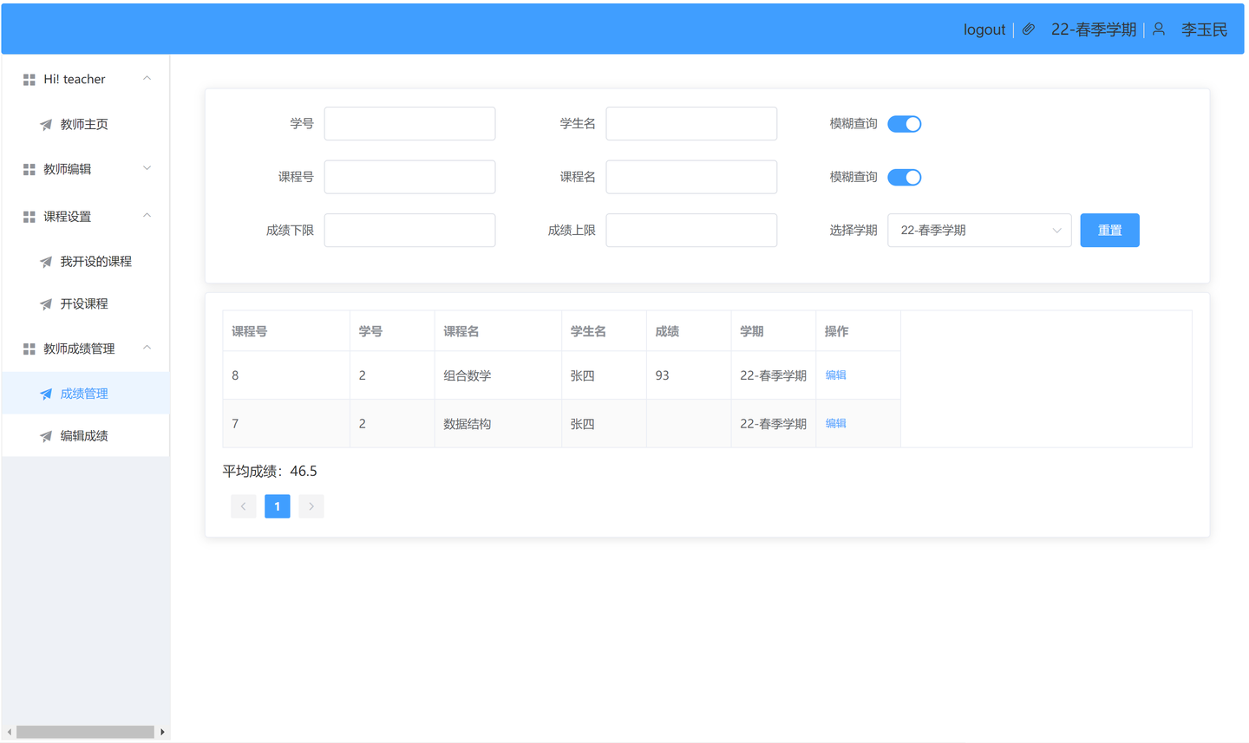Open the 选择学期 semester dropdown
Viewport: 1249px width, 743px height.
(x=979, y=230)
